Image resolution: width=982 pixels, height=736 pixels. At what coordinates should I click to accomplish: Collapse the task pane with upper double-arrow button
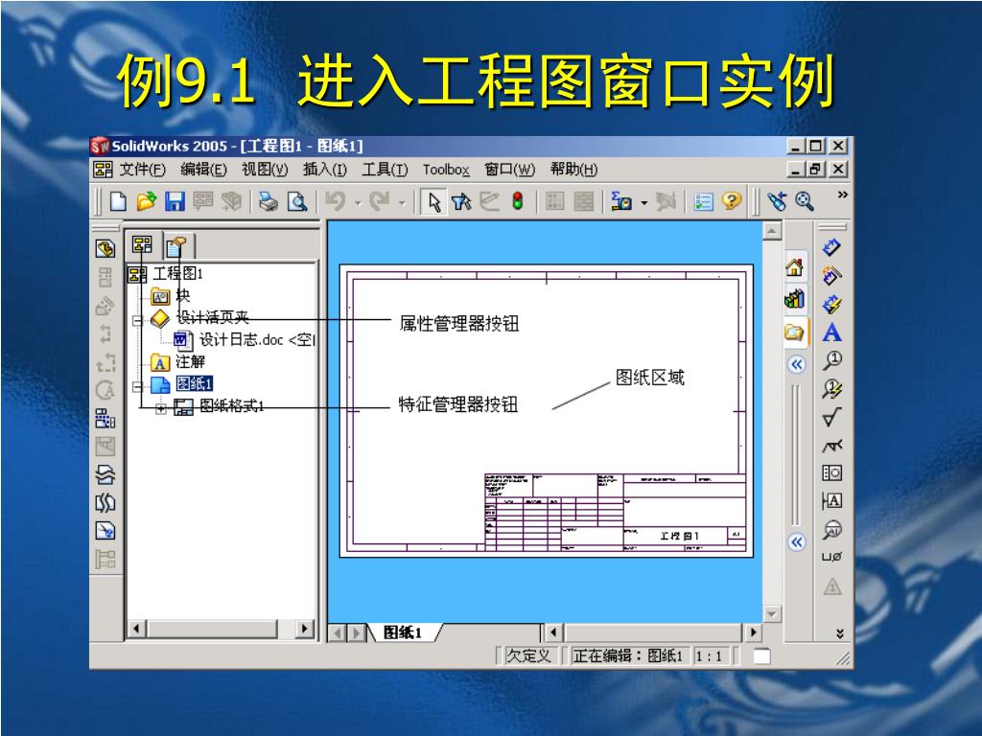coord(796,364)
